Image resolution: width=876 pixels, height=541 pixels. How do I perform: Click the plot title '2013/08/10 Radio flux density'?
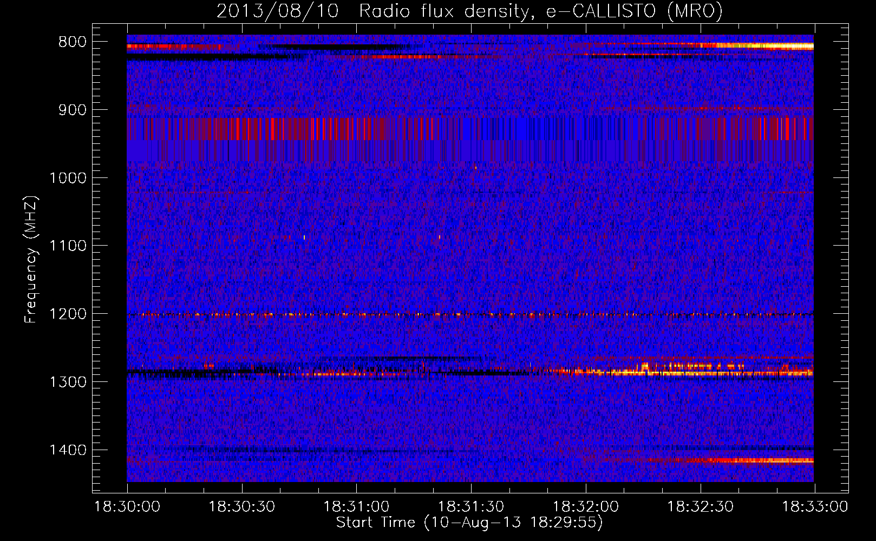point(469,11)
